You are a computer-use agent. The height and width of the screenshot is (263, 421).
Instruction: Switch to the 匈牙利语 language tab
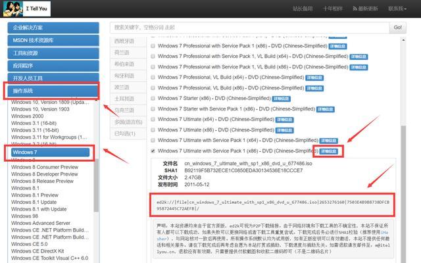point(128,76)
